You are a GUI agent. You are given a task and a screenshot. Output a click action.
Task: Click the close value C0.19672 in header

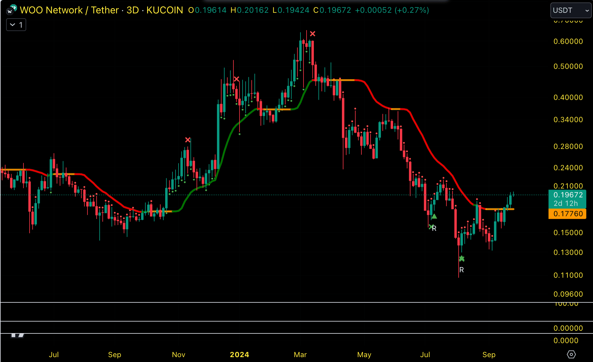332,10
